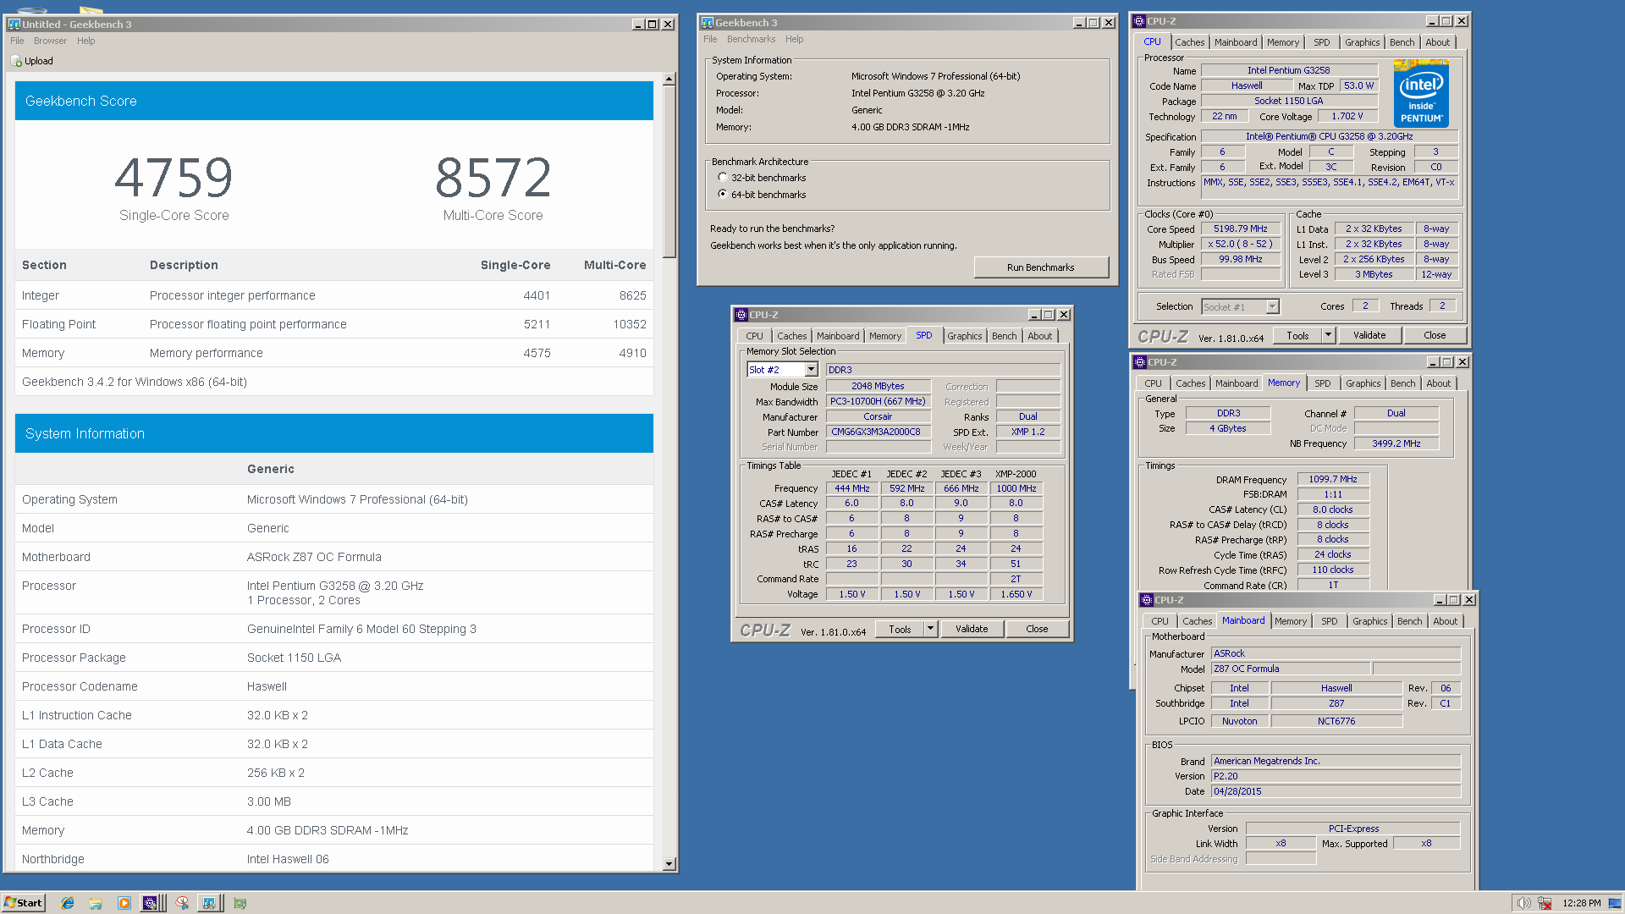Click the Untitled Geekbench window title icon
This screenshot has width=1625, height=914.
pos(14,25)
